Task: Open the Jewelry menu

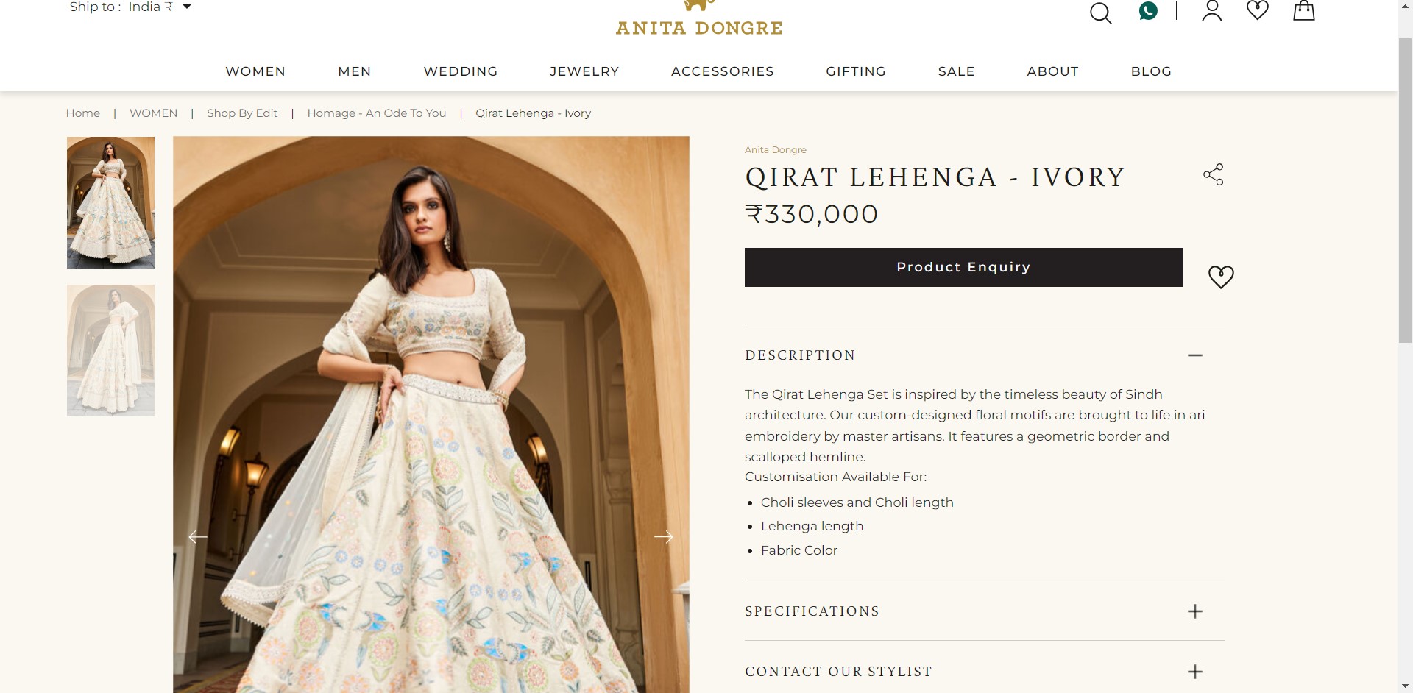Action: tap(584, 71)
